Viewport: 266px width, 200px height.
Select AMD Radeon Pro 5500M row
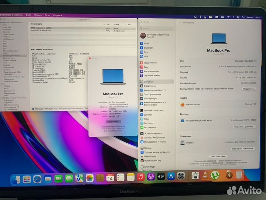[83, 28]
